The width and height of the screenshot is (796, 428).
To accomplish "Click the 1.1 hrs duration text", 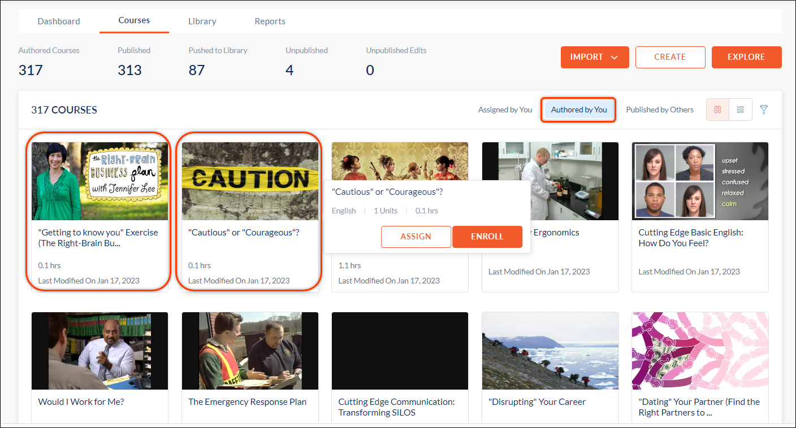I will pyautogui.click(x=349, y=265).
